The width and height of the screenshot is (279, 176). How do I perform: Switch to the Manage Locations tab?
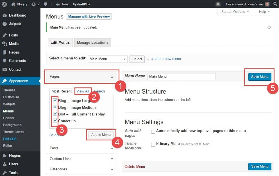(x=92, y=42)
